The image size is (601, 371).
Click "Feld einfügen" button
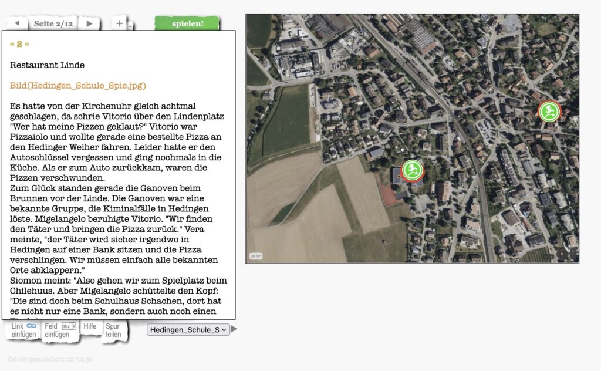(x=60, y=330)
